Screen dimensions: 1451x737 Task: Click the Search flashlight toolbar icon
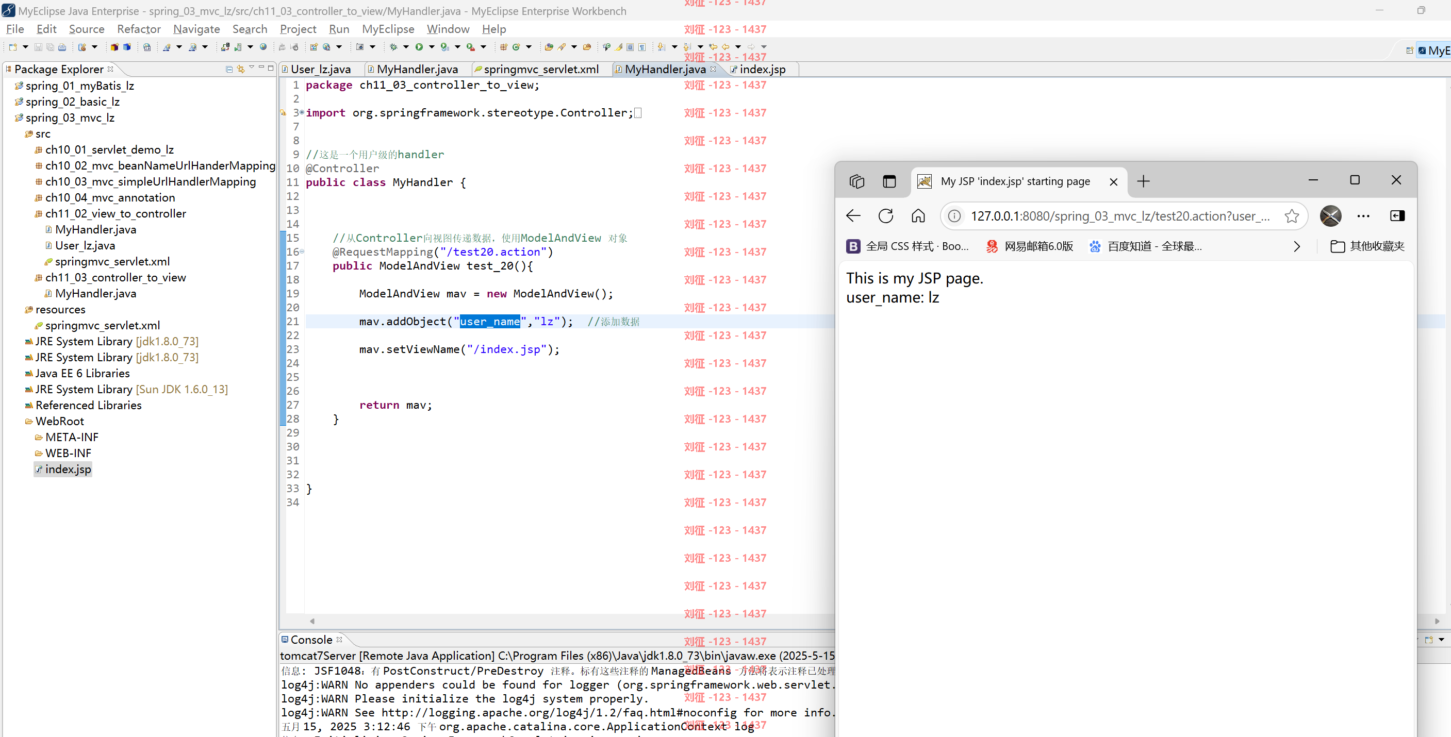[x=562, y=47]
